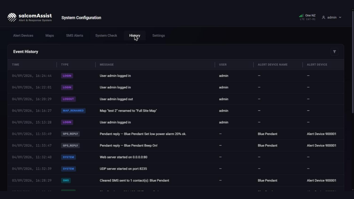
Task: Click the ALERT DEVICE NAME column header
Action: coord(273,65)
